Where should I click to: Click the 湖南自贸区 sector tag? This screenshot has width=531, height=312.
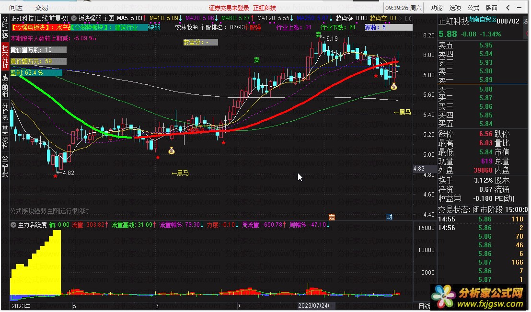pyautogui.click(x=482, y=19)
